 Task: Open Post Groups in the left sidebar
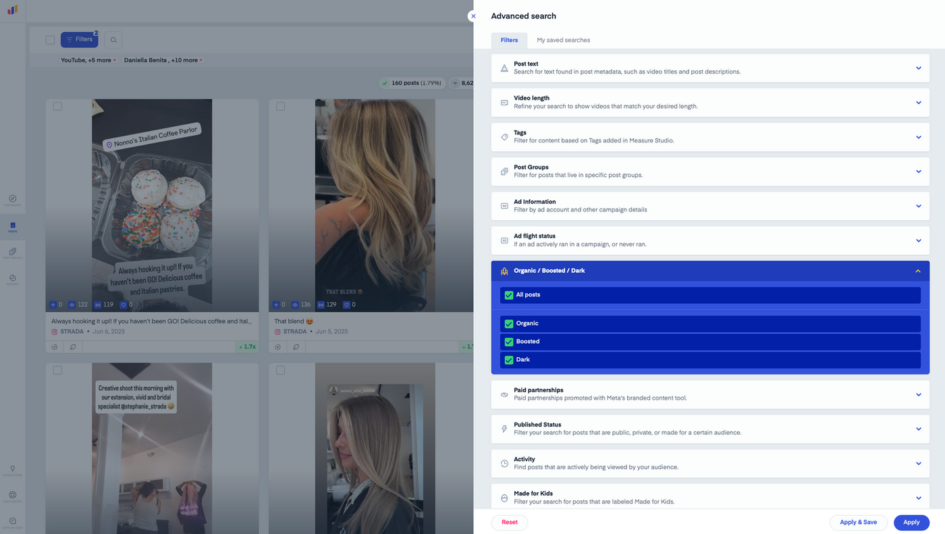13,252
